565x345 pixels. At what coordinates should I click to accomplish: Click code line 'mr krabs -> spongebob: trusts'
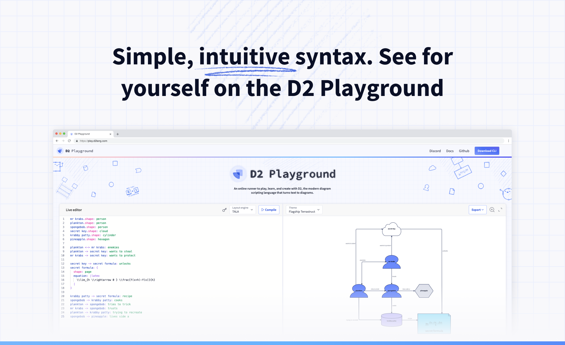[x=94, y=309]
